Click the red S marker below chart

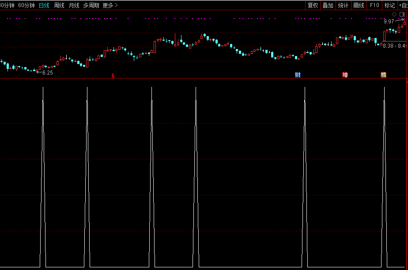tap(113, 76)
